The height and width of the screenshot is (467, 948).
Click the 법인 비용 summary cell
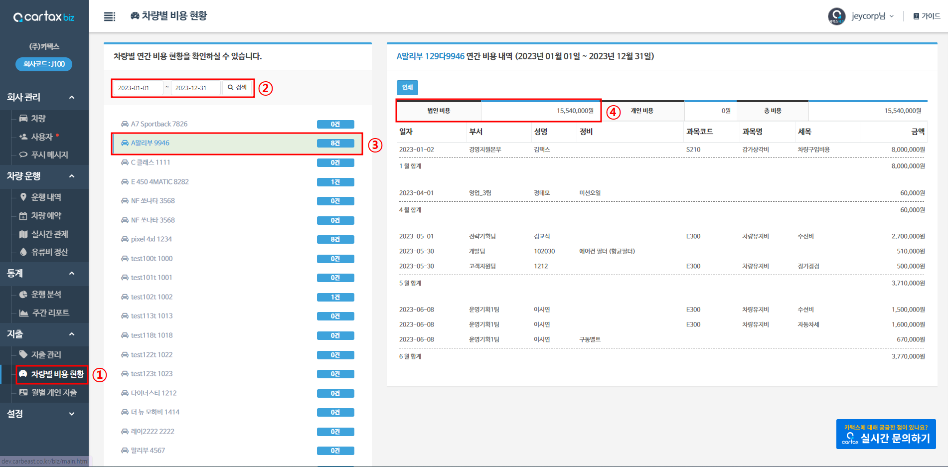point(439,111)
